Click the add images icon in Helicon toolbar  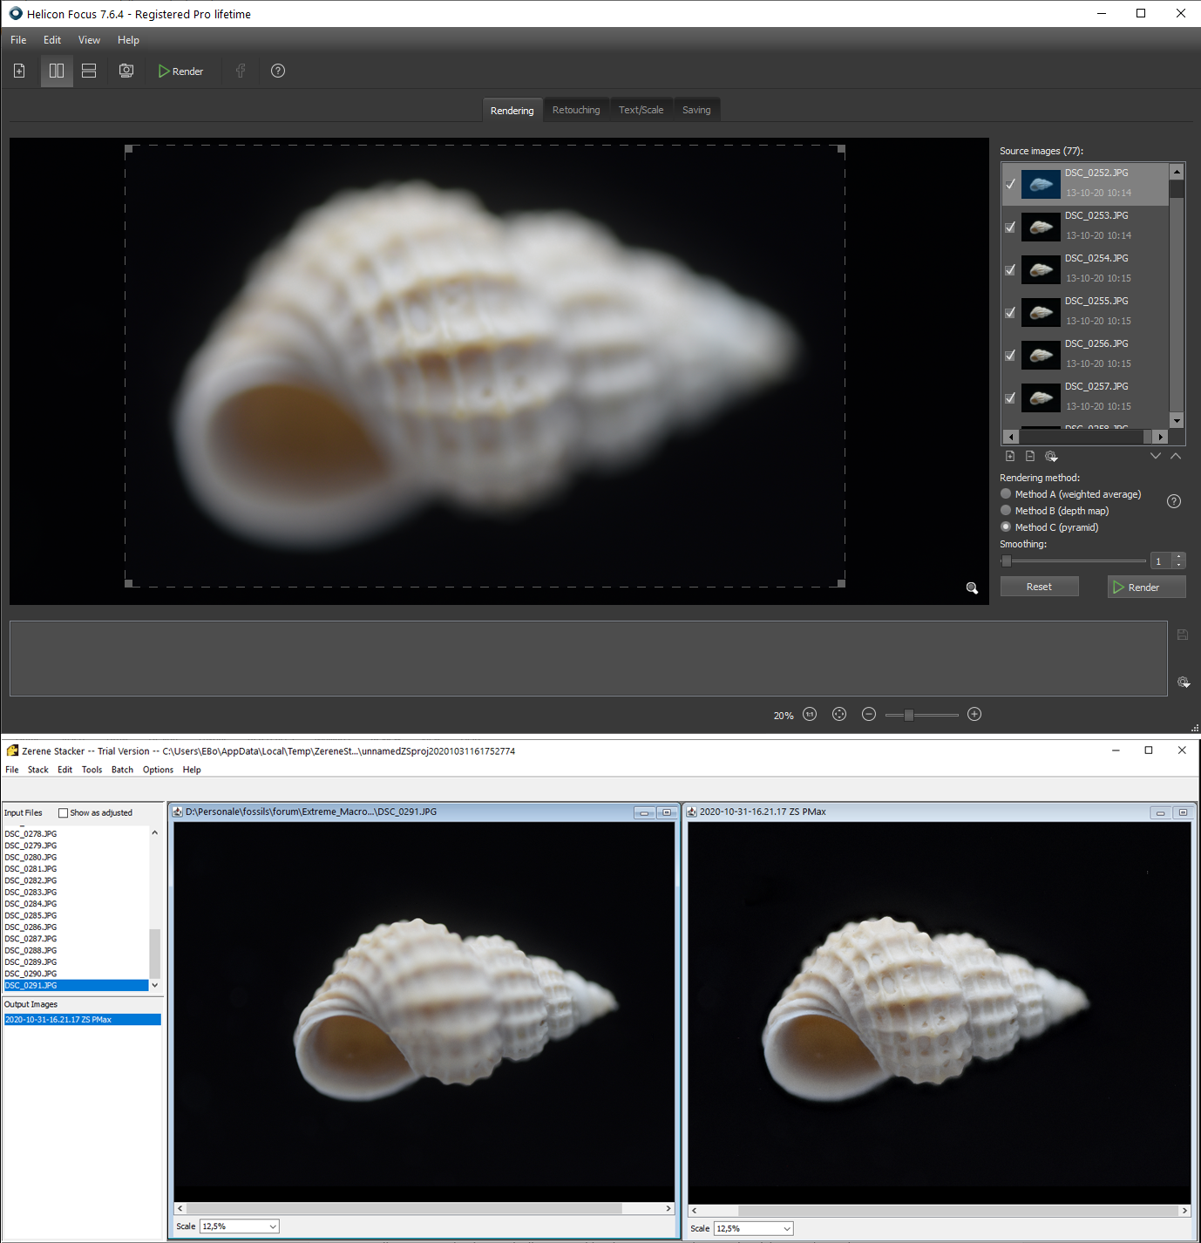pyautogui.click(x=19, y=71)
